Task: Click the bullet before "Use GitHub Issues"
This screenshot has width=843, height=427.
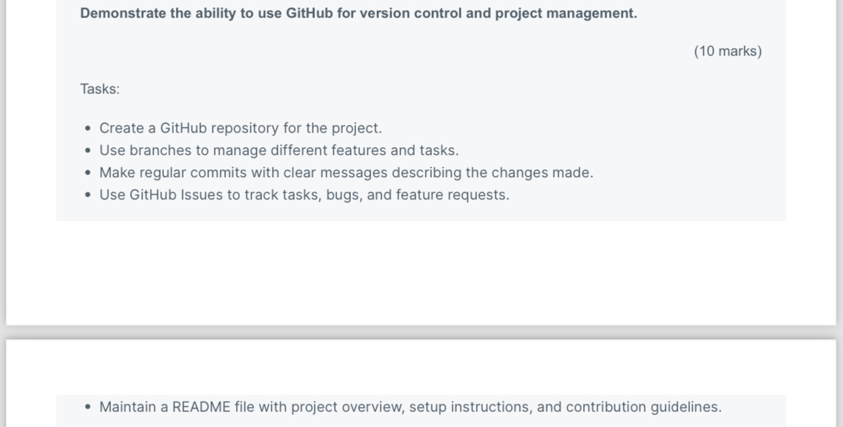Action: click(x=88, y=196)
